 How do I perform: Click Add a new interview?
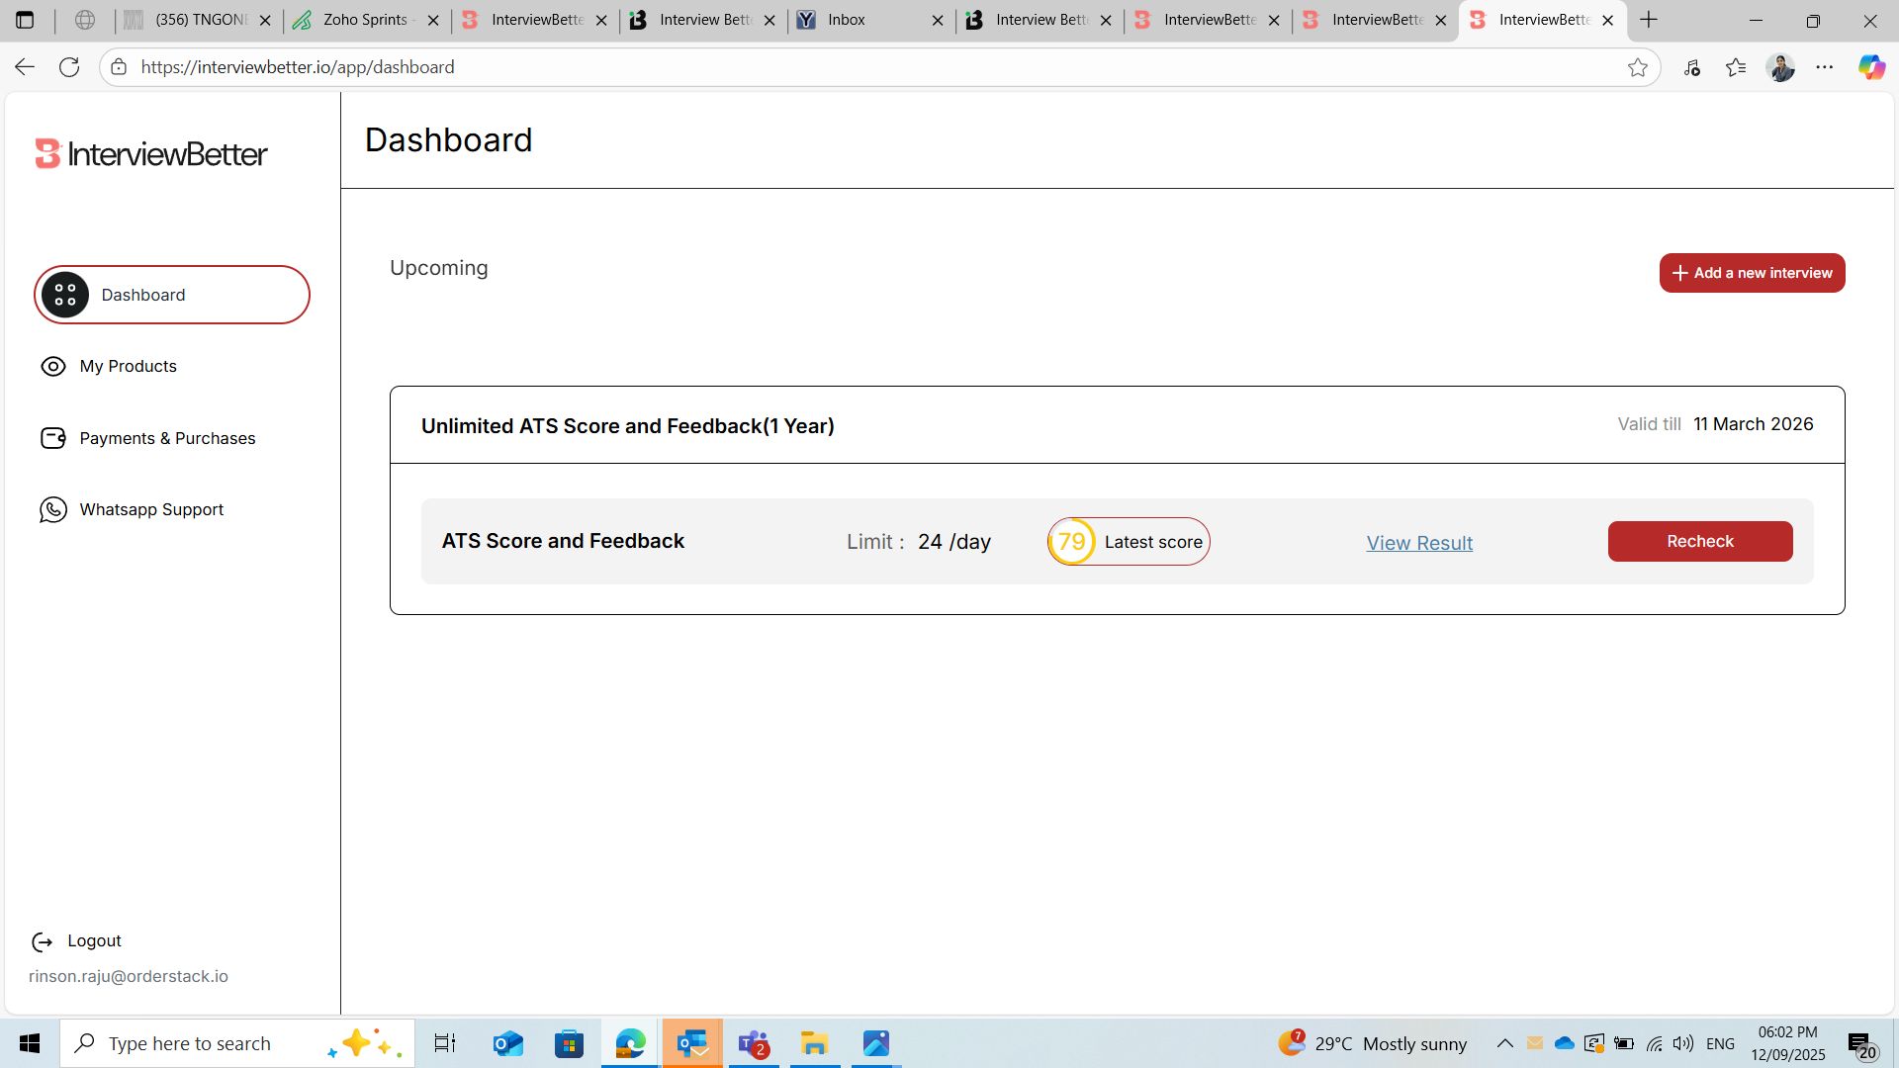point(1752,273)
